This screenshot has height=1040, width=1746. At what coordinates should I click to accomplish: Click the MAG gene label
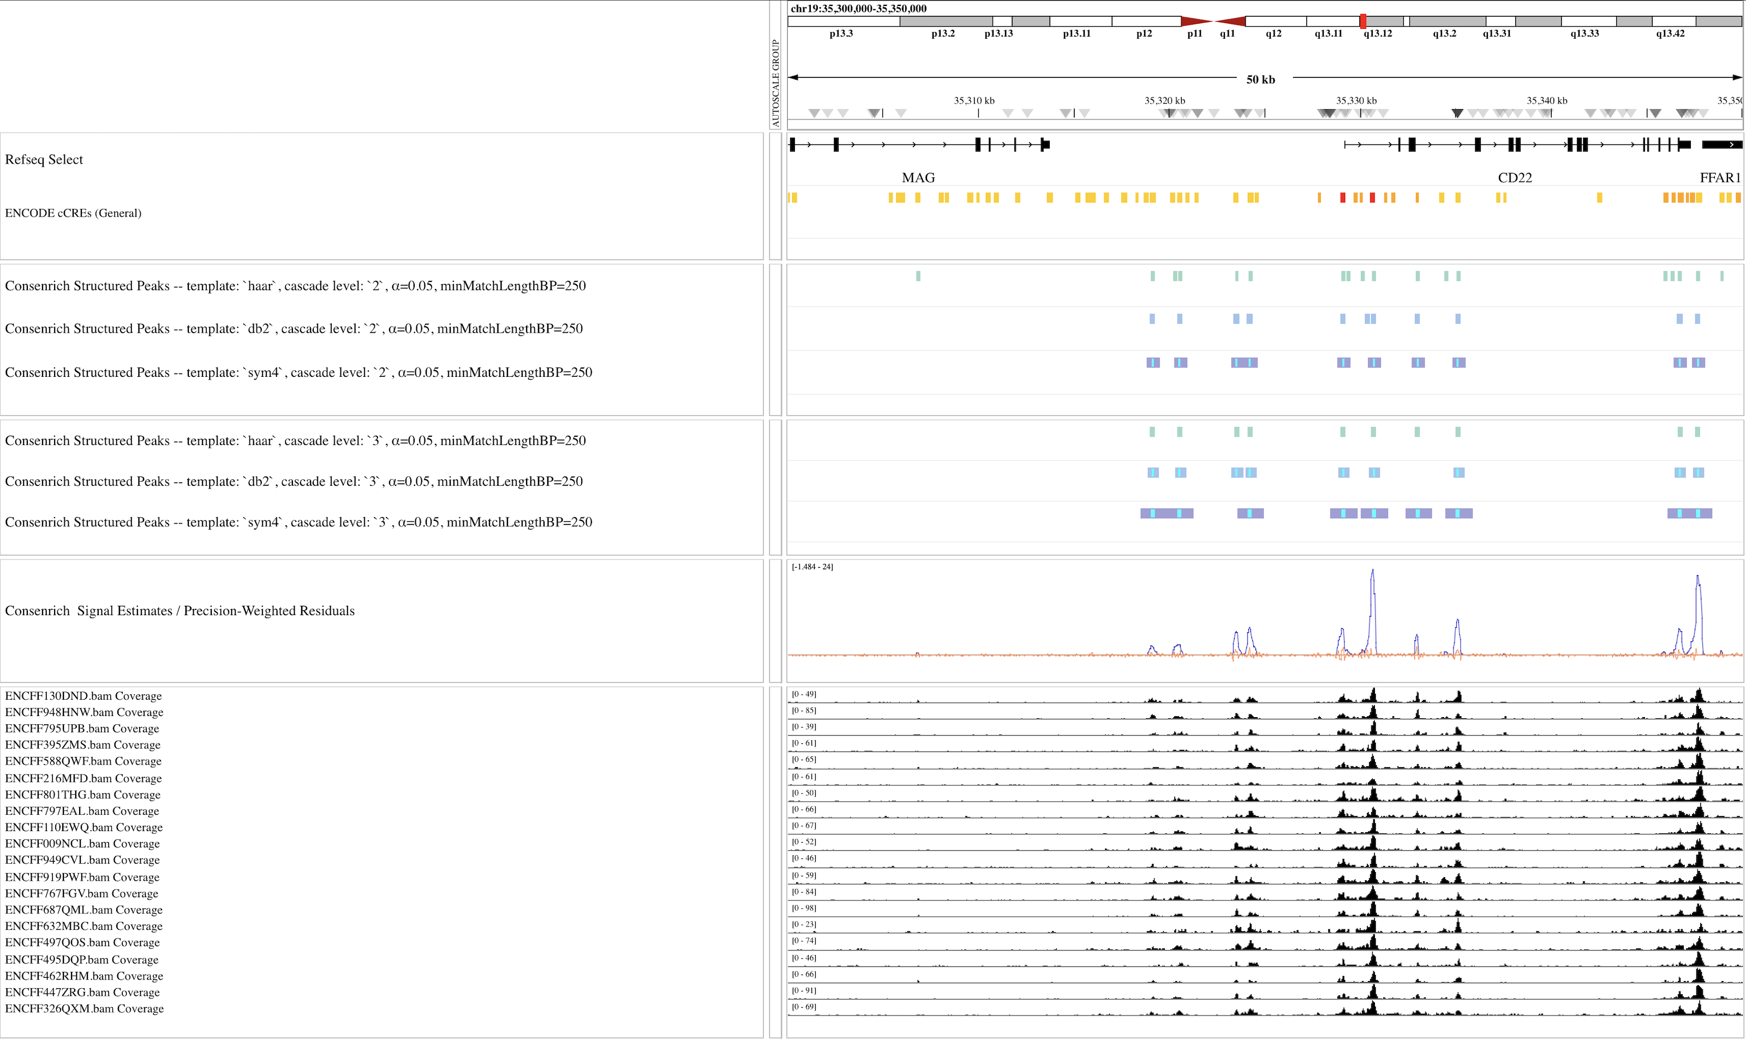[x=918, y=178]
